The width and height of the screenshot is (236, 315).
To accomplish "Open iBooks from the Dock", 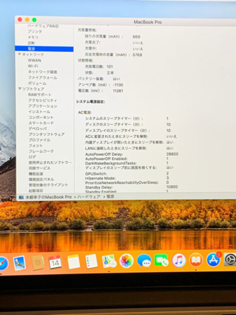I will tap(196, 260).
